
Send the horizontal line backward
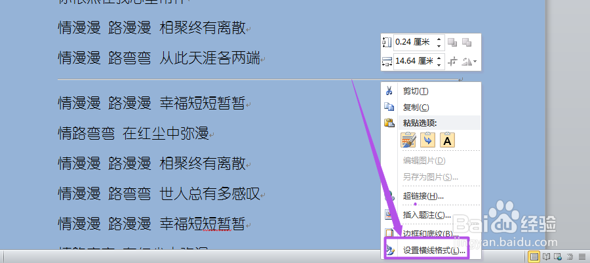click(467, 42)
